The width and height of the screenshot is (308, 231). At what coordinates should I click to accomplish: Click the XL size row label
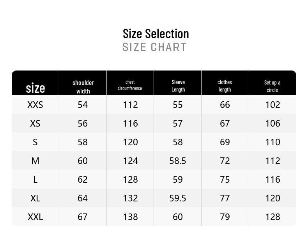pos(35,198)
